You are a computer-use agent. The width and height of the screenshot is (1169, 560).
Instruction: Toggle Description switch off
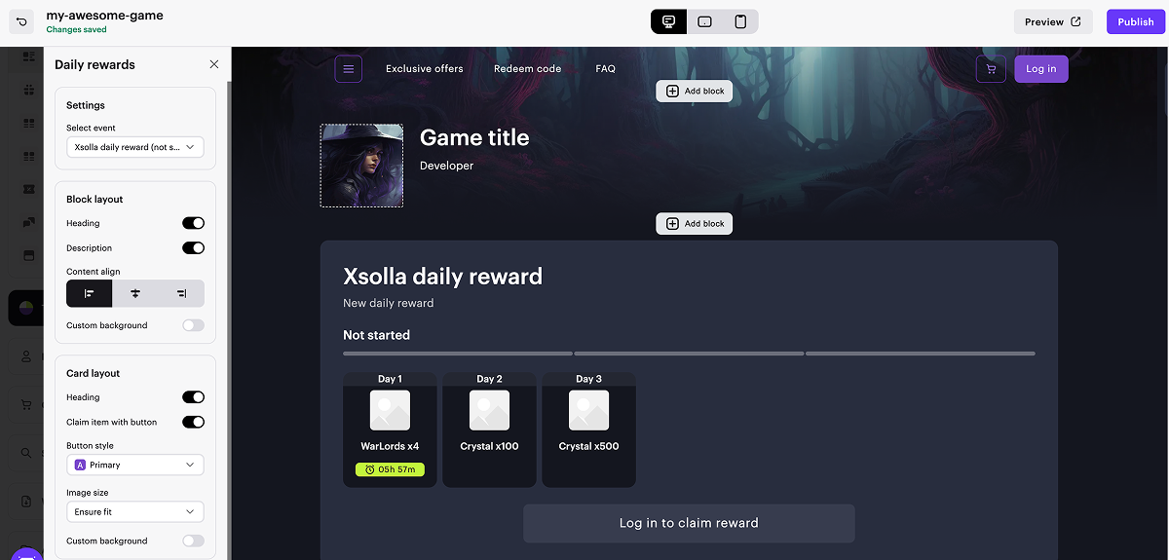click(x=193, y=248)
